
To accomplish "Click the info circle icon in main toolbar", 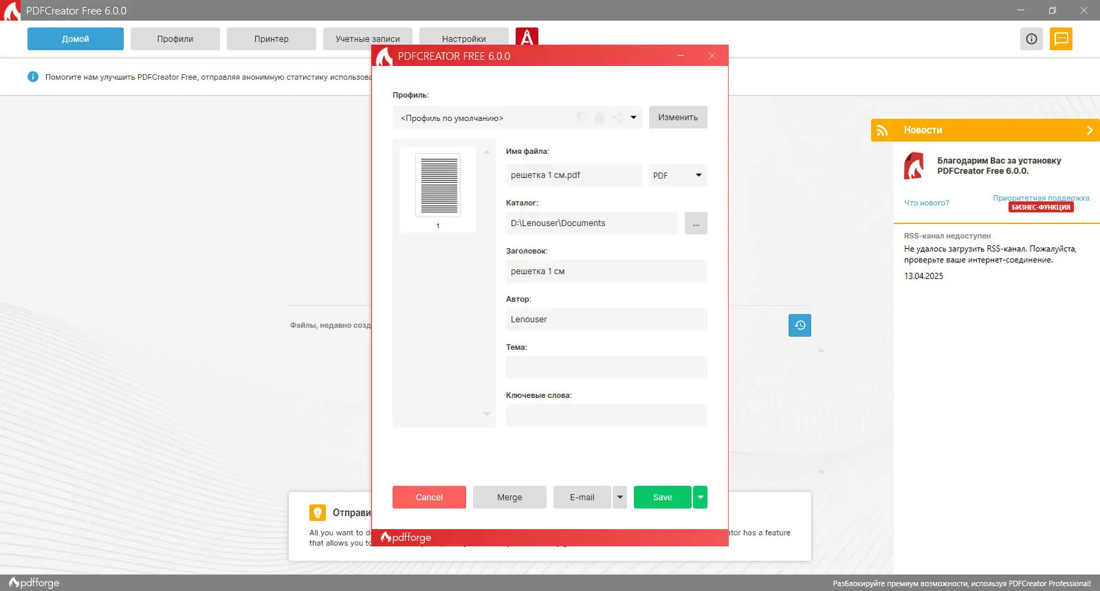I will pyautogui.click(x=1031, y=38).
